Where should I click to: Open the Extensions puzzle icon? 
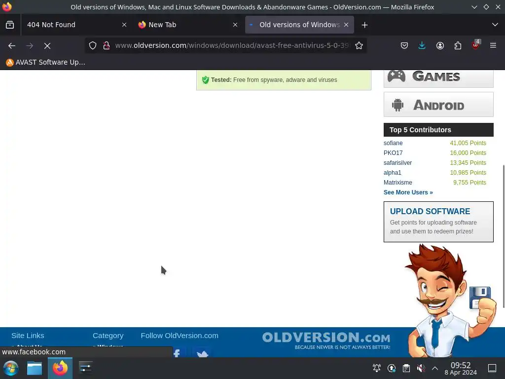(x=458, y=45)
